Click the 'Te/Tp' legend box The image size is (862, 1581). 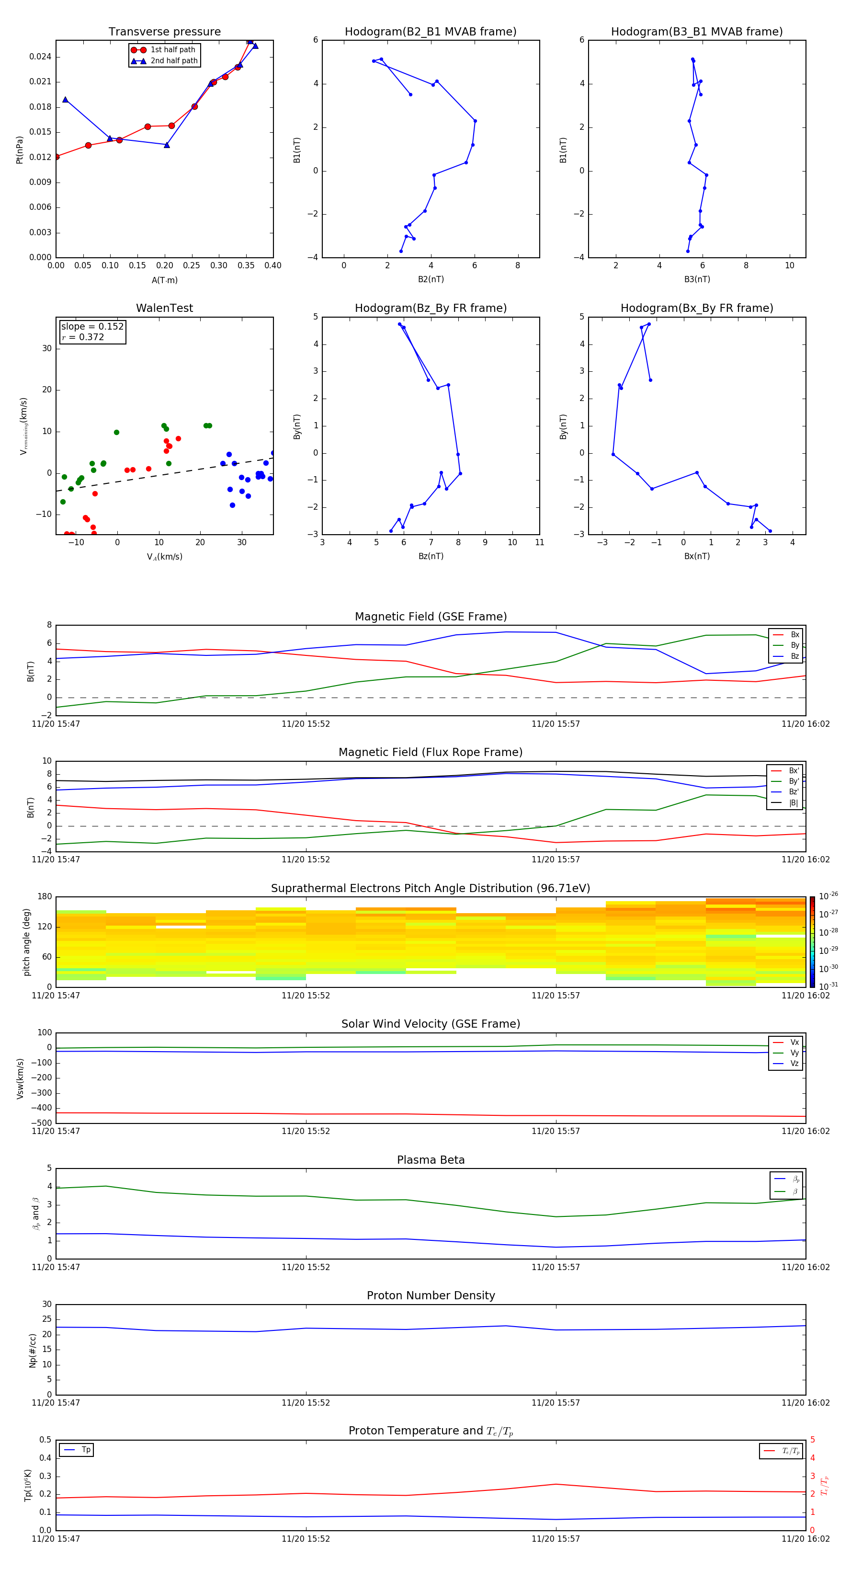point(781,1451)
